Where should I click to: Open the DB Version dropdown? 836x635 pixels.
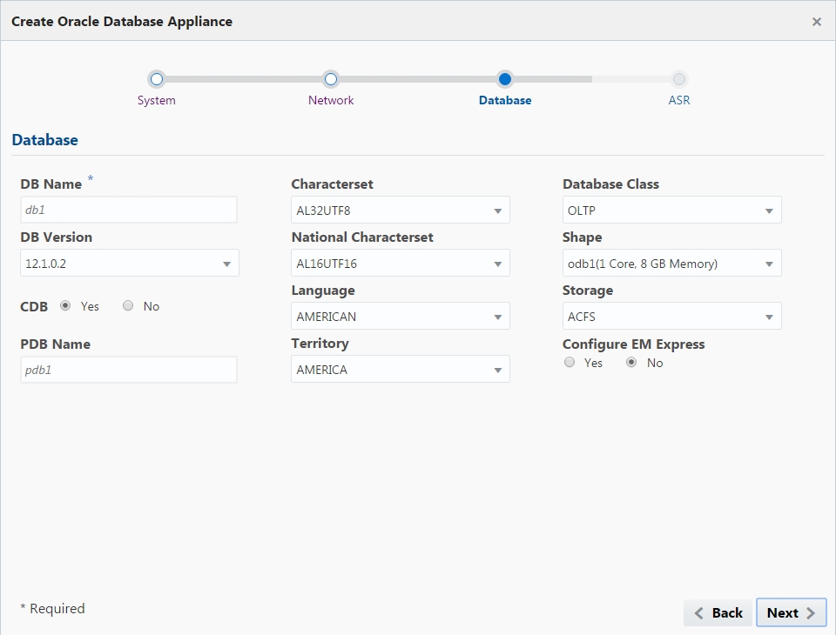[x=130, y=264]
